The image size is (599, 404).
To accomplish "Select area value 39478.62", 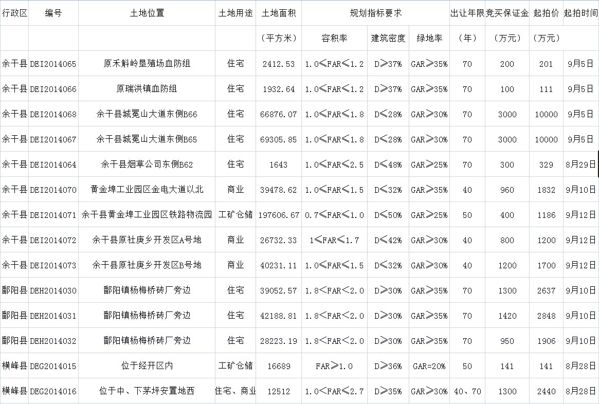I will pos(279,190).
